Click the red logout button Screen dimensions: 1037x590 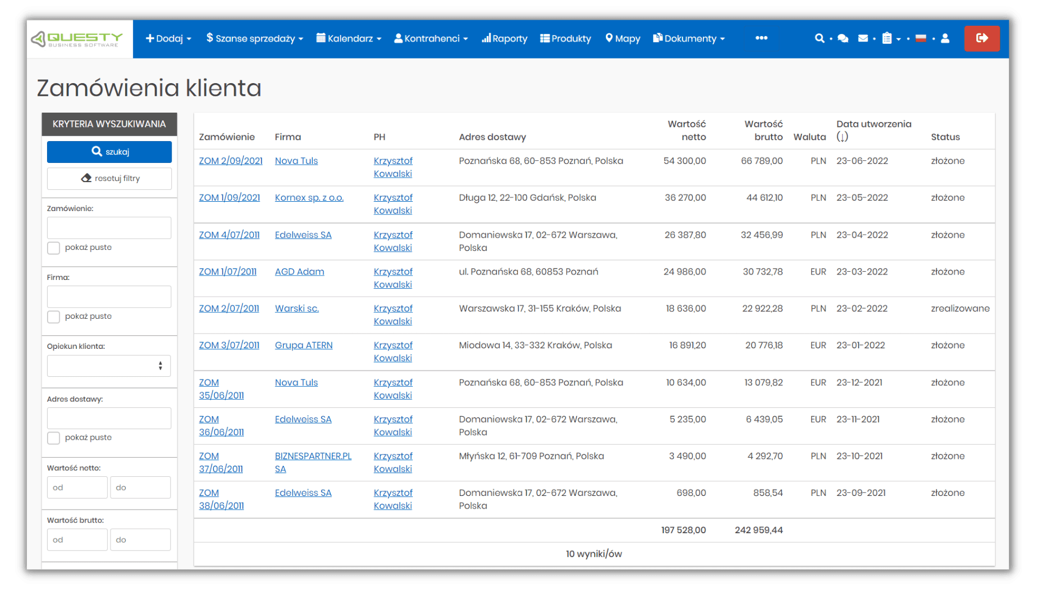pyautogui.click(x=982, y=38)
